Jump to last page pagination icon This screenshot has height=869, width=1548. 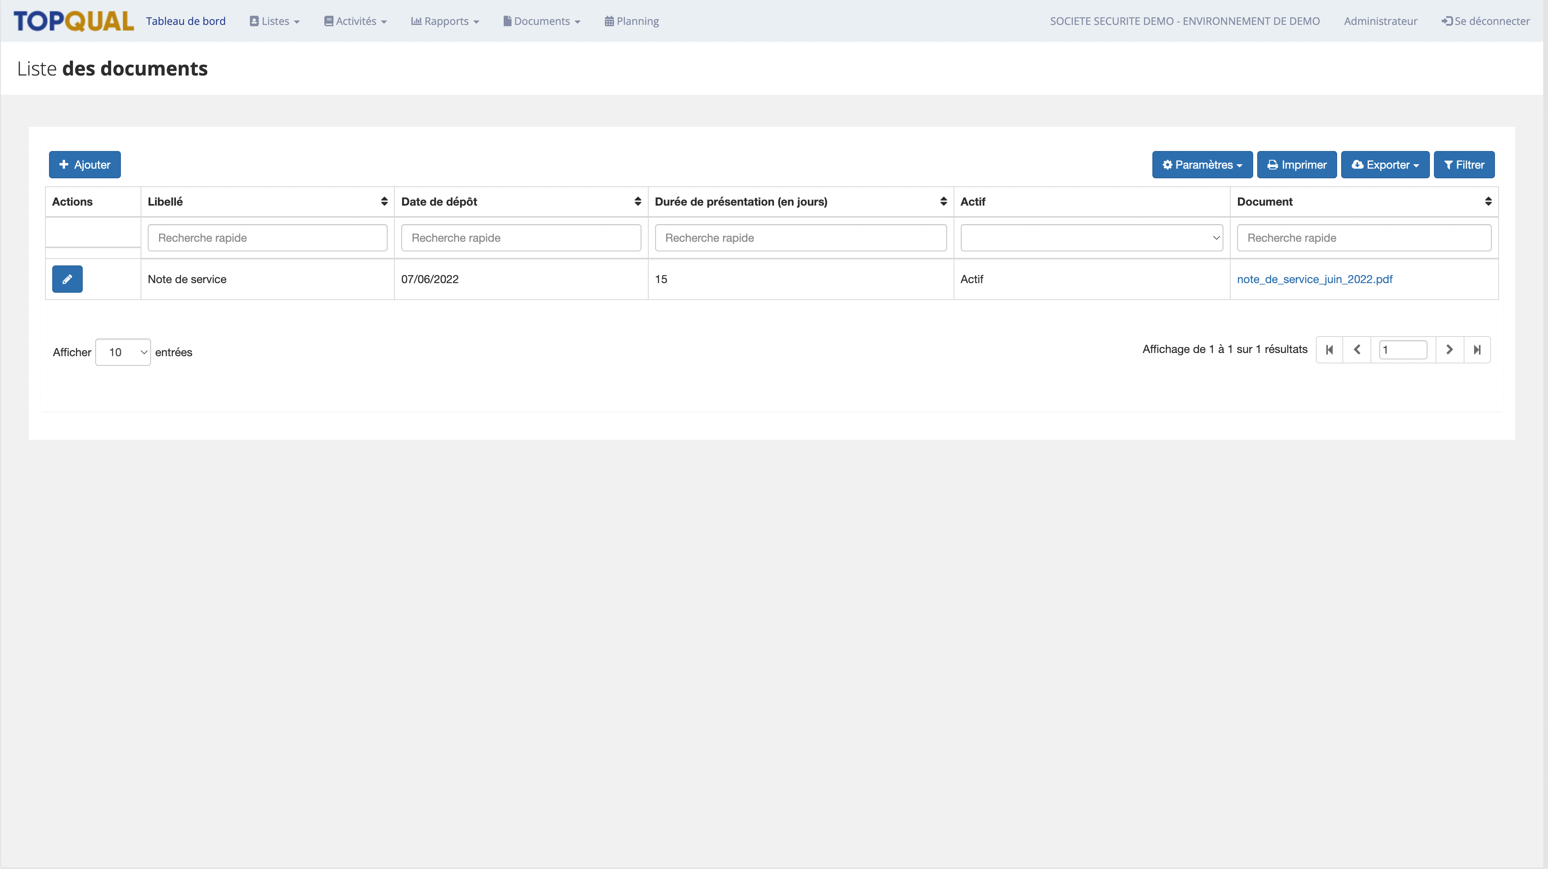1477,350
